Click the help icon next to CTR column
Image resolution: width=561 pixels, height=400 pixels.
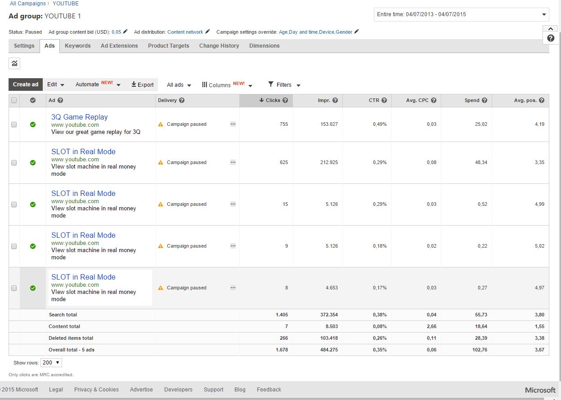coord(384,101)
